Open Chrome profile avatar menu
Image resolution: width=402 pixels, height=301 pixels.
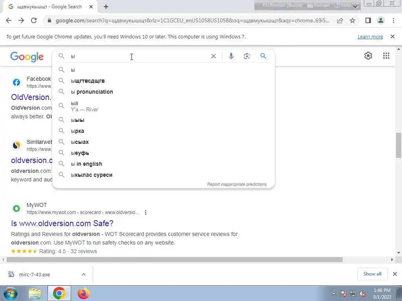click(381, 20)
